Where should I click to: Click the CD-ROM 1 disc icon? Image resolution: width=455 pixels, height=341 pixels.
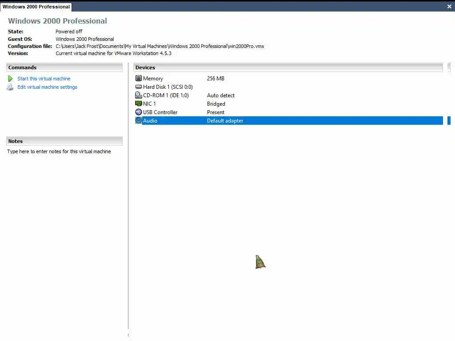[x=139, y=95]
